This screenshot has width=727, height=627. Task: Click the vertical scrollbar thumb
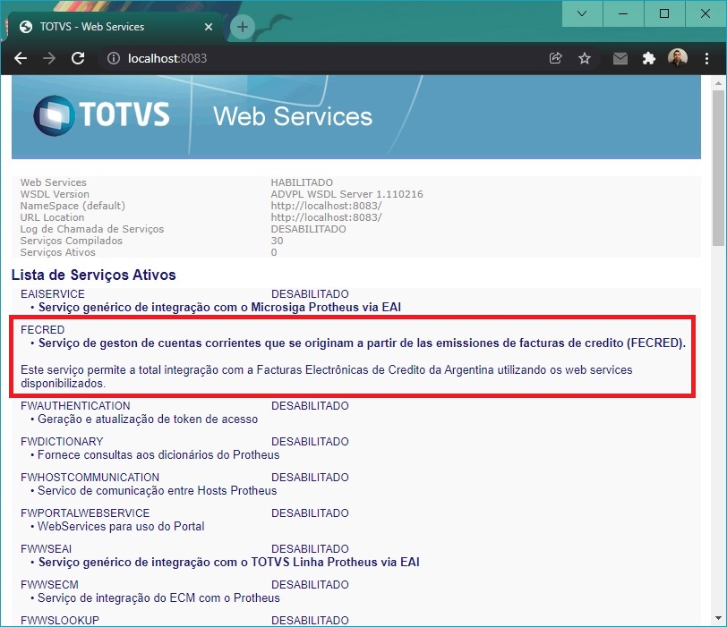point(718,167)
